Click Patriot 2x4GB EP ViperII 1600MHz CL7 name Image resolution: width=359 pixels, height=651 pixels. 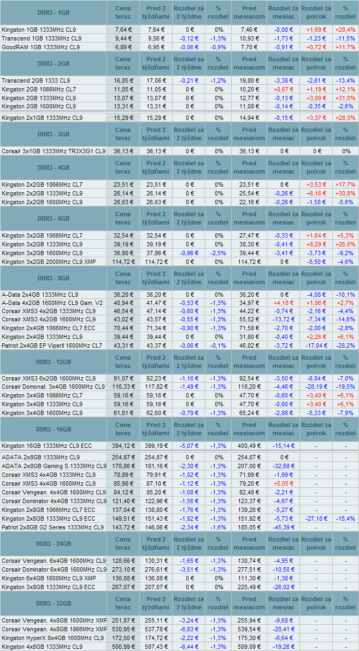point(52,345)
